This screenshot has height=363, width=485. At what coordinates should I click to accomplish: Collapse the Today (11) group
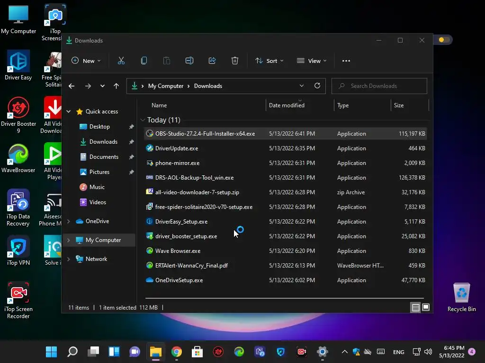point(142,120)
